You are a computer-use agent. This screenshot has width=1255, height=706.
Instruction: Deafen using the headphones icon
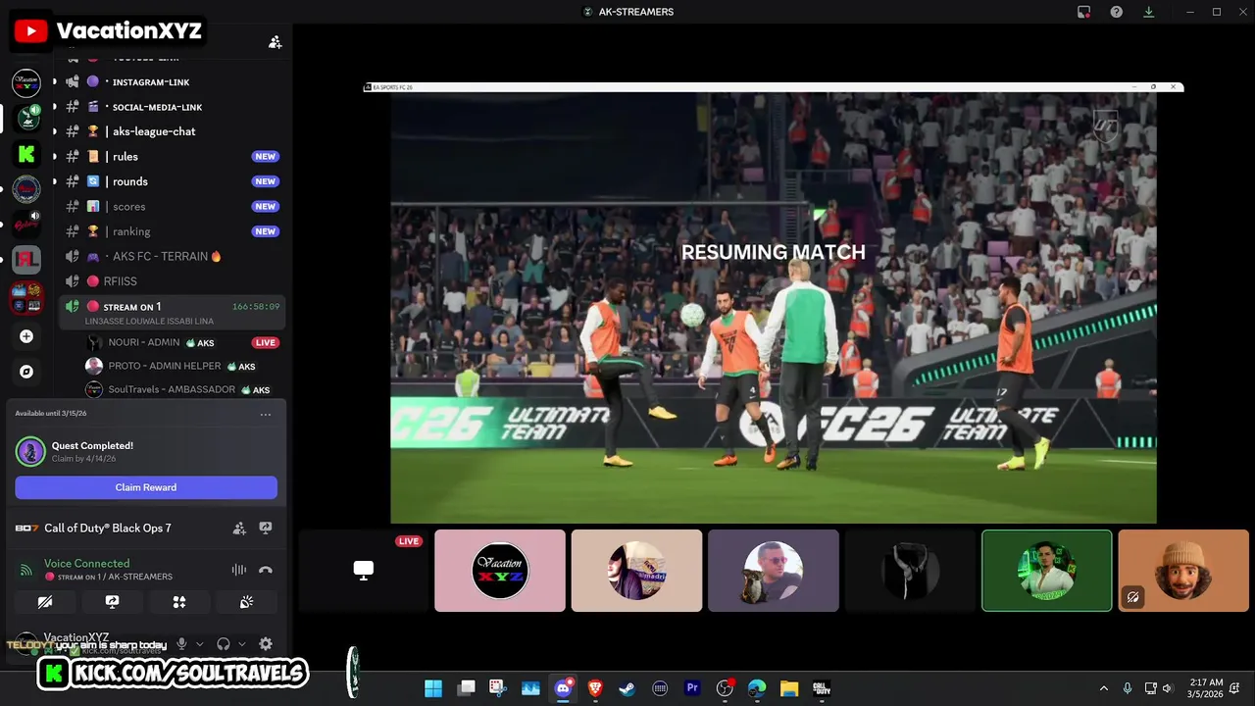224,644
